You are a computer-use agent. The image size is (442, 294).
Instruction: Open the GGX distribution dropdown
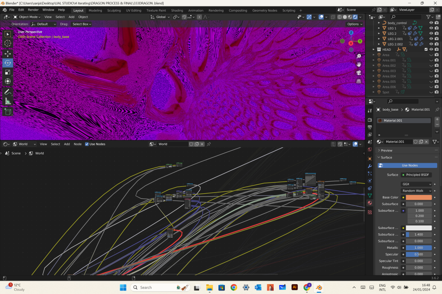(416, 184)
